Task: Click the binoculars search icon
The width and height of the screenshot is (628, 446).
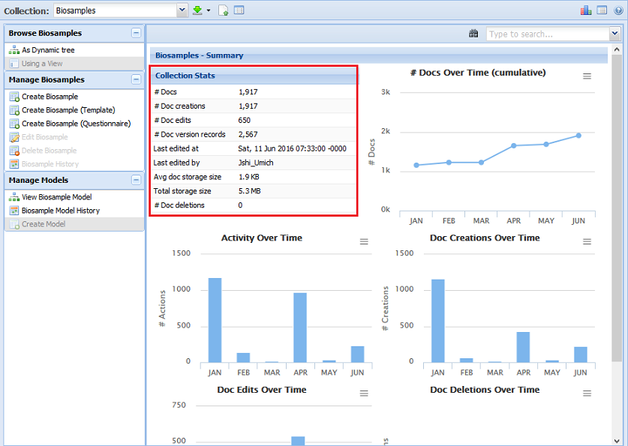Action: [x=473, y=34]
